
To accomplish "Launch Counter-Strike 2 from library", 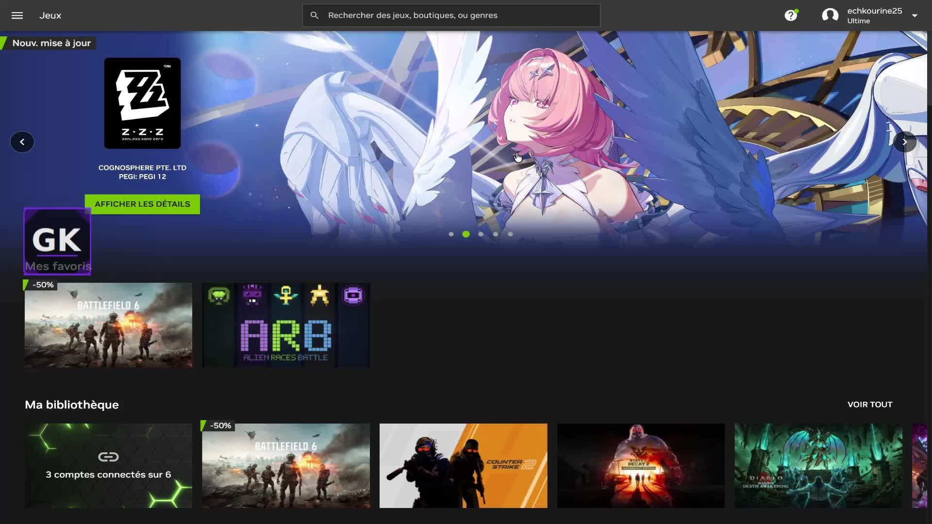I will pyautogui.click(x=464, y=466).
